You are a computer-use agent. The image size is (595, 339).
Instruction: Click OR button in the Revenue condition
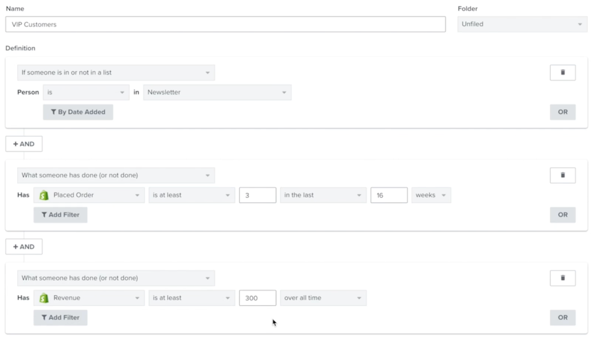click(563, 318)
